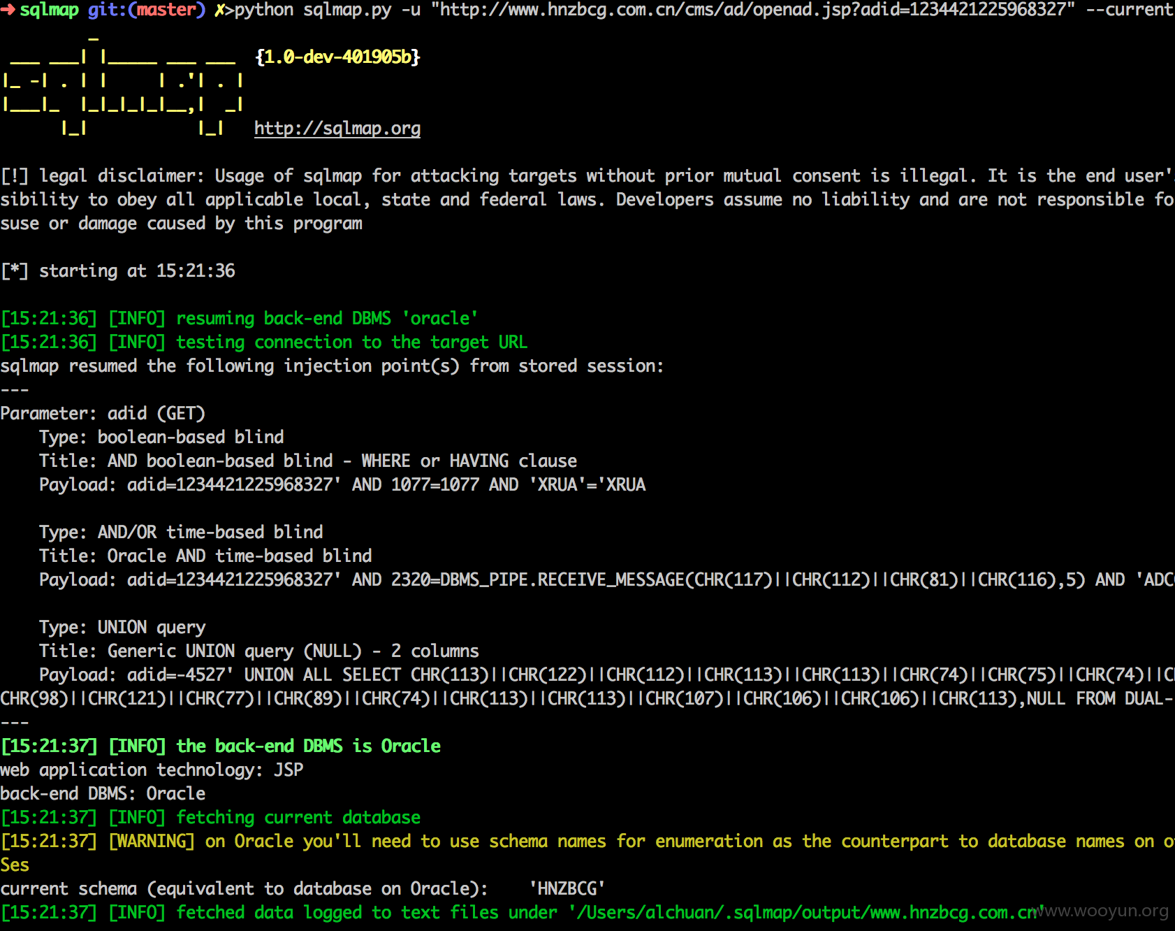Click 'Generic UNION query (NULL) - 2 columns' title
Screen dimensions: 1175x931
[x=293, y=651]
